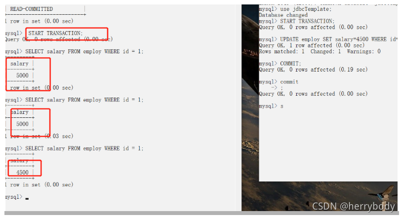Viewport: 403px width, 217px height.
Task: Click the first salary value 5000
Action: pyautogui.click(x=22, y=75)
